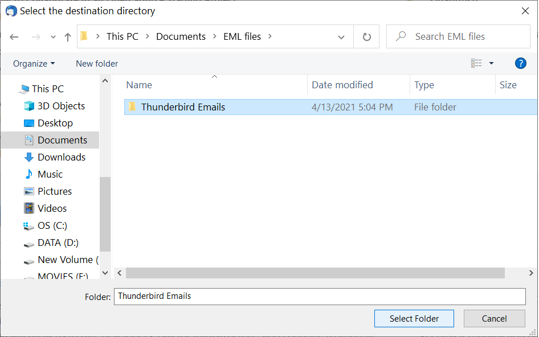Click the 3D Objects icon in sidebar

pos(29,106)
